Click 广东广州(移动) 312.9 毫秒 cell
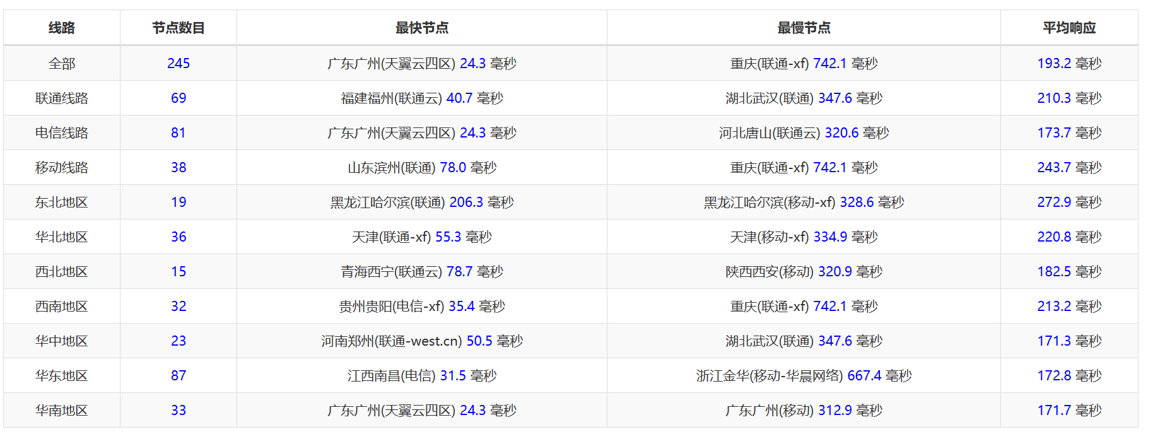The height and width of the screenshot is (439, 1153). (x=804, y=410)
